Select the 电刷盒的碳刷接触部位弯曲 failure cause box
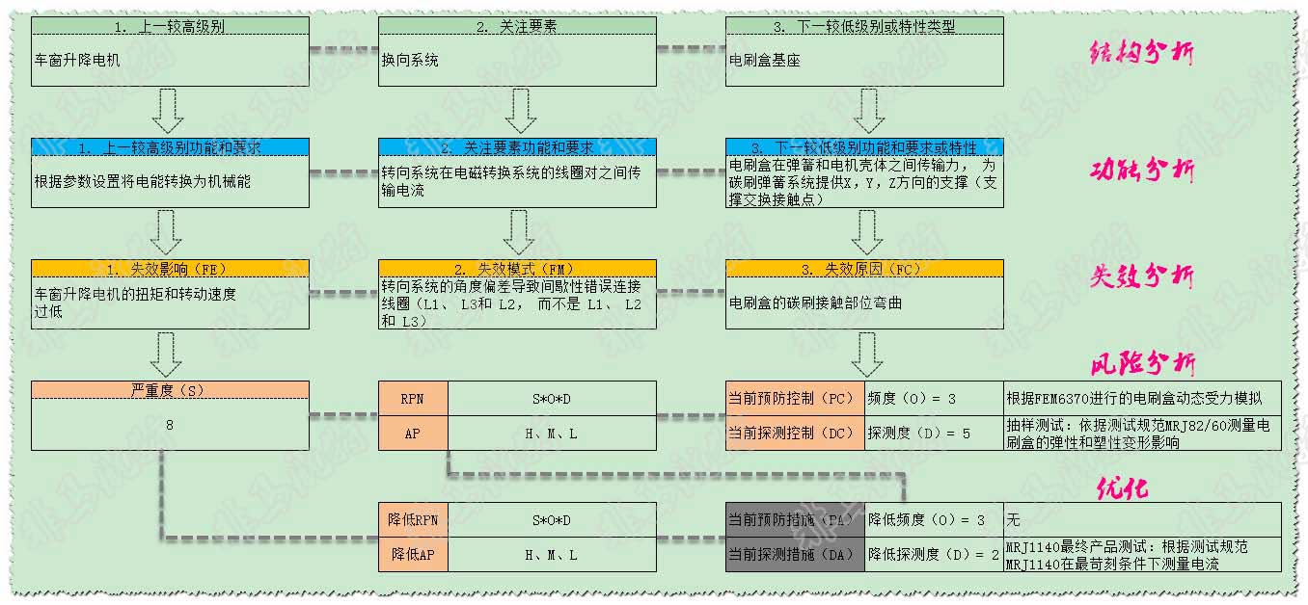The image size is (1308, 605). [868, 302]
